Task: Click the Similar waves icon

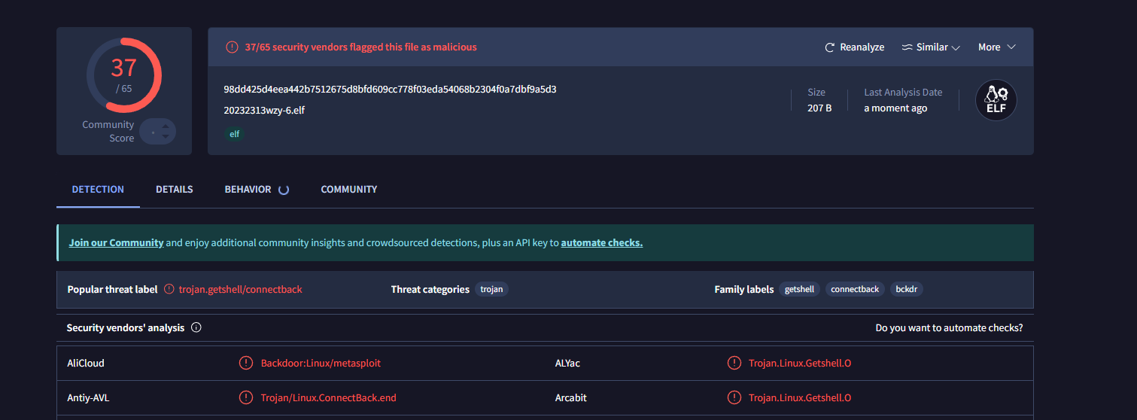Action: tap(907, 47)
